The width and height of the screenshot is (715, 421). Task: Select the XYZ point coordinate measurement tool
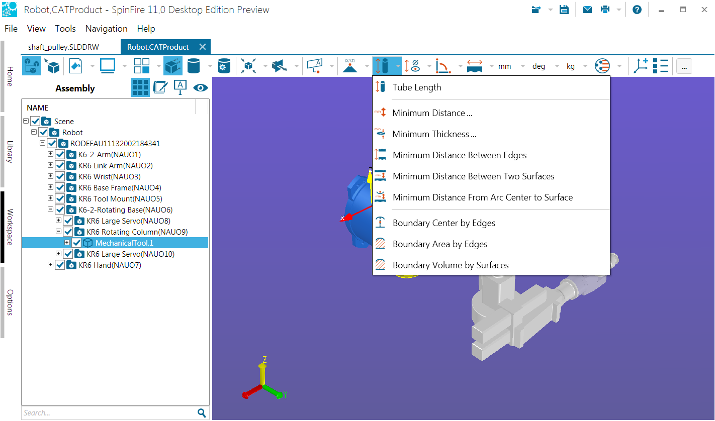(350, 66)
